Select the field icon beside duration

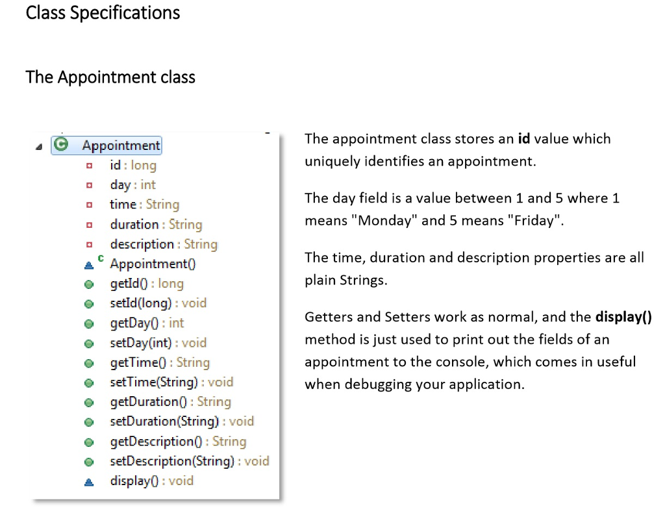coord(90,225)
